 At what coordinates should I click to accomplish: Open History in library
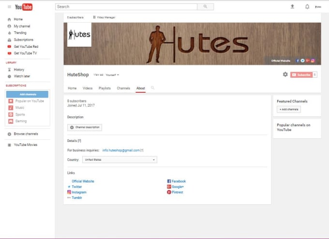(x=19, y=70)
